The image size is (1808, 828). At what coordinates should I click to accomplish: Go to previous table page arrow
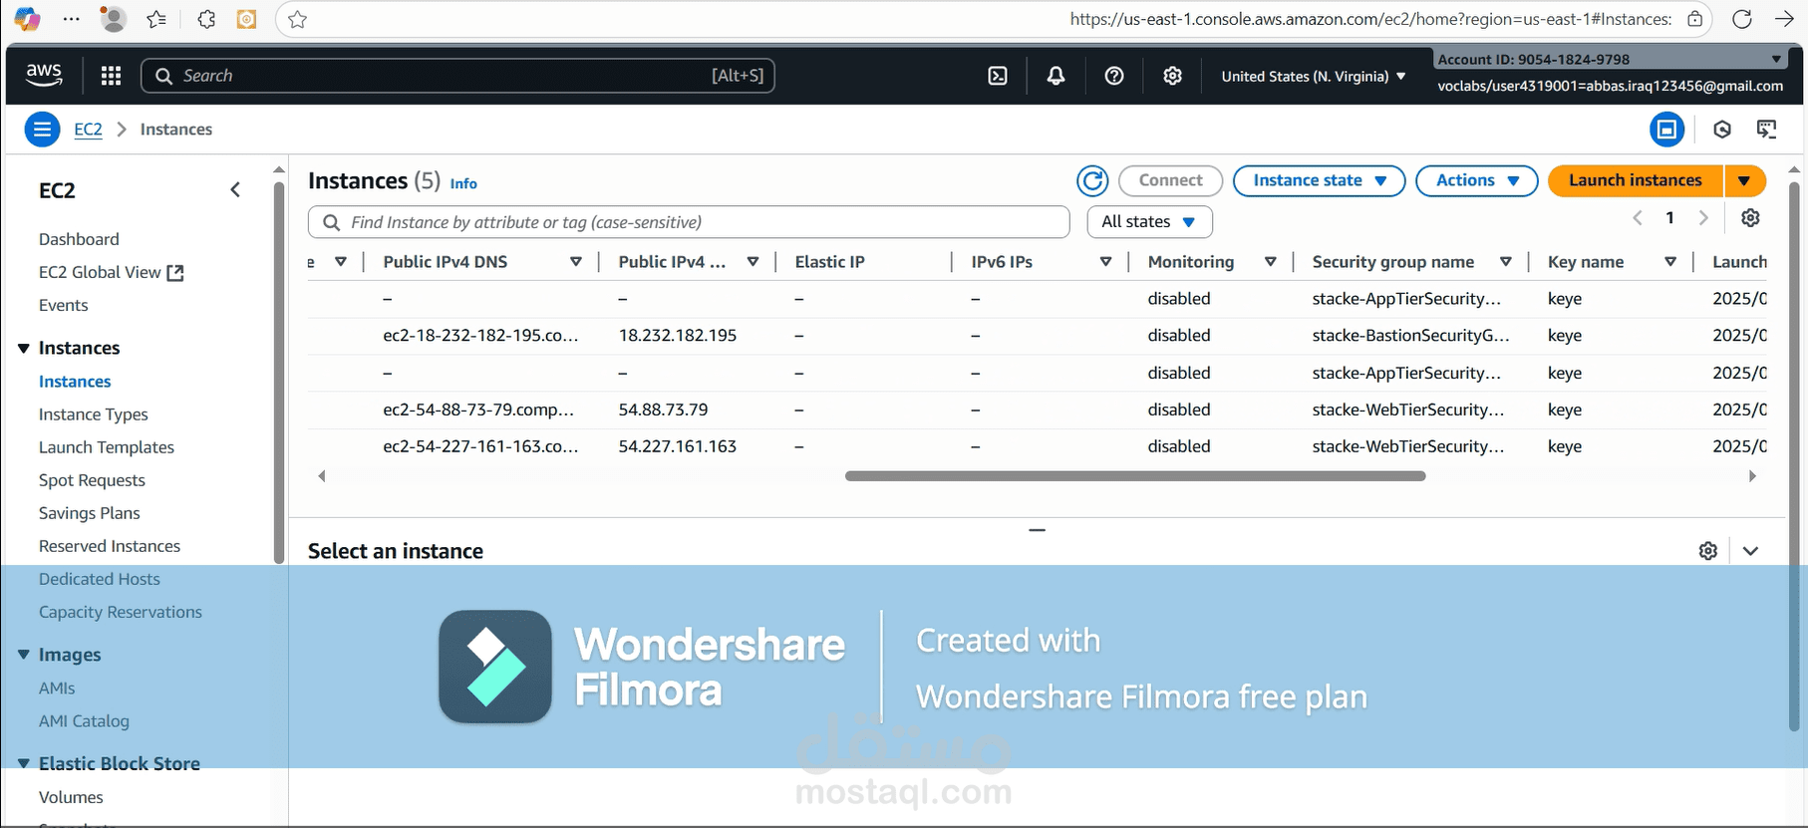(x=1637, y=217)
